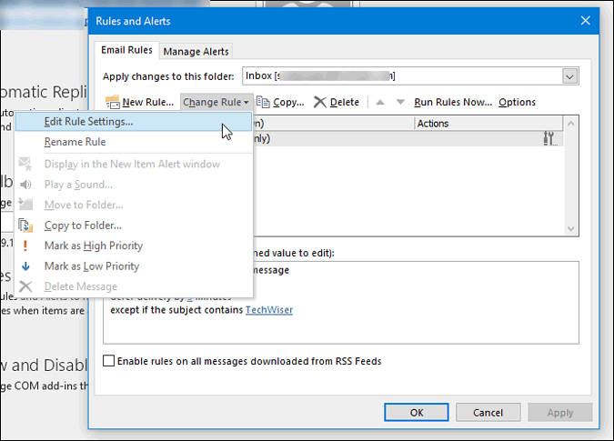Choose Edit Rule Settings menu entry

pos(134,122)
